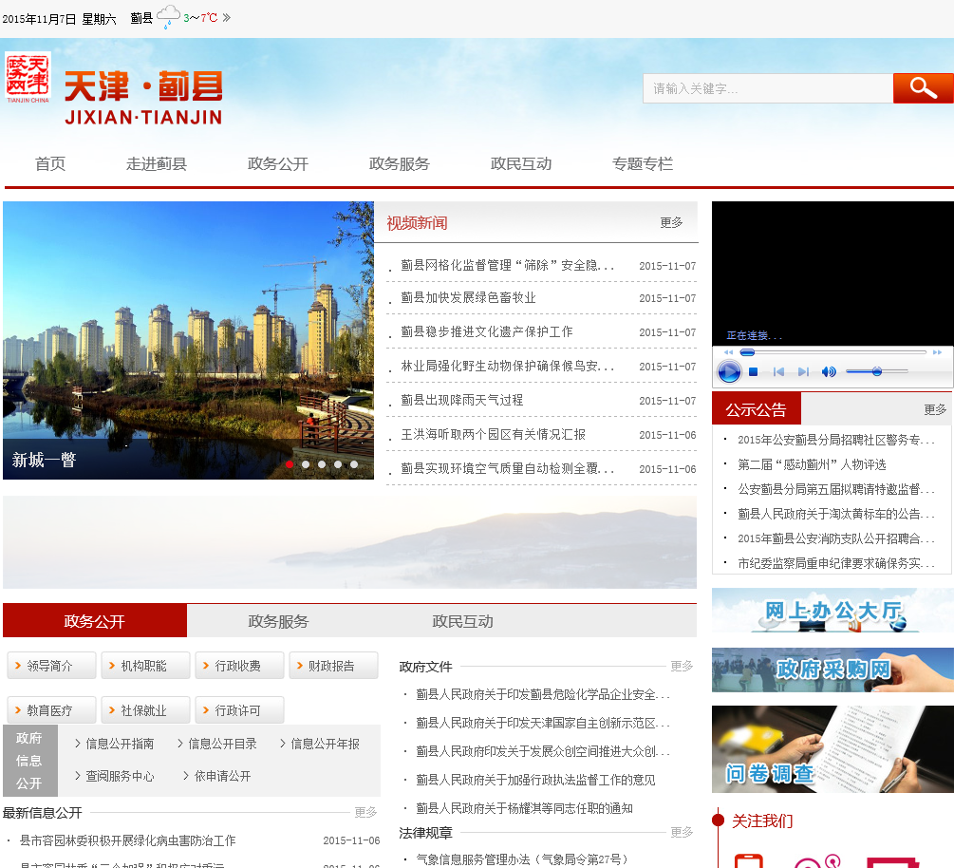Rewind using player's small left arrows
This screenshot has height=868, width=954.
click(x=728, y=352)
